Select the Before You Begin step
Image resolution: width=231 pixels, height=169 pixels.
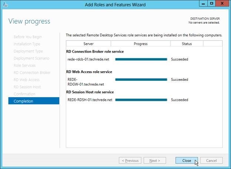(x=28, y=37)
